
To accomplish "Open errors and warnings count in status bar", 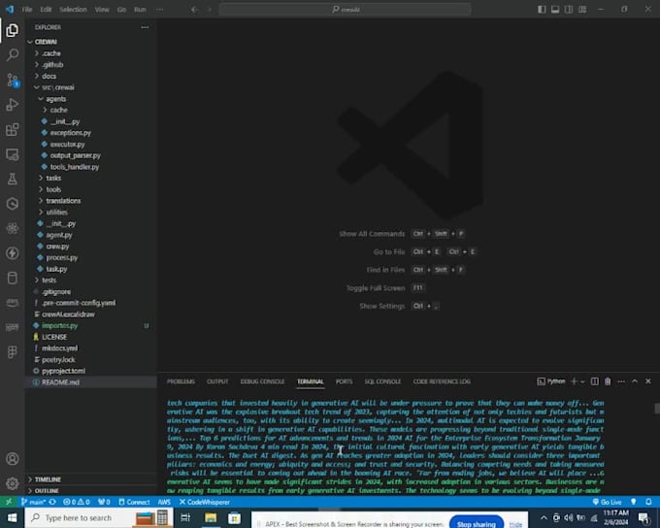I will (76, 502).
